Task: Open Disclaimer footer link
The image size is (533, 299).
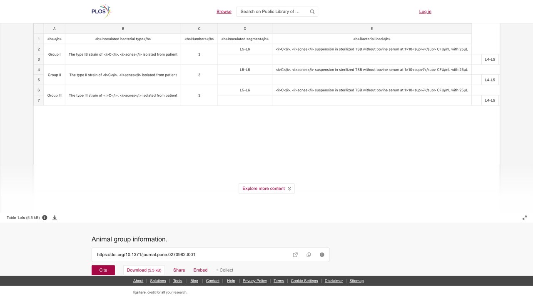Action: [334, 281]
